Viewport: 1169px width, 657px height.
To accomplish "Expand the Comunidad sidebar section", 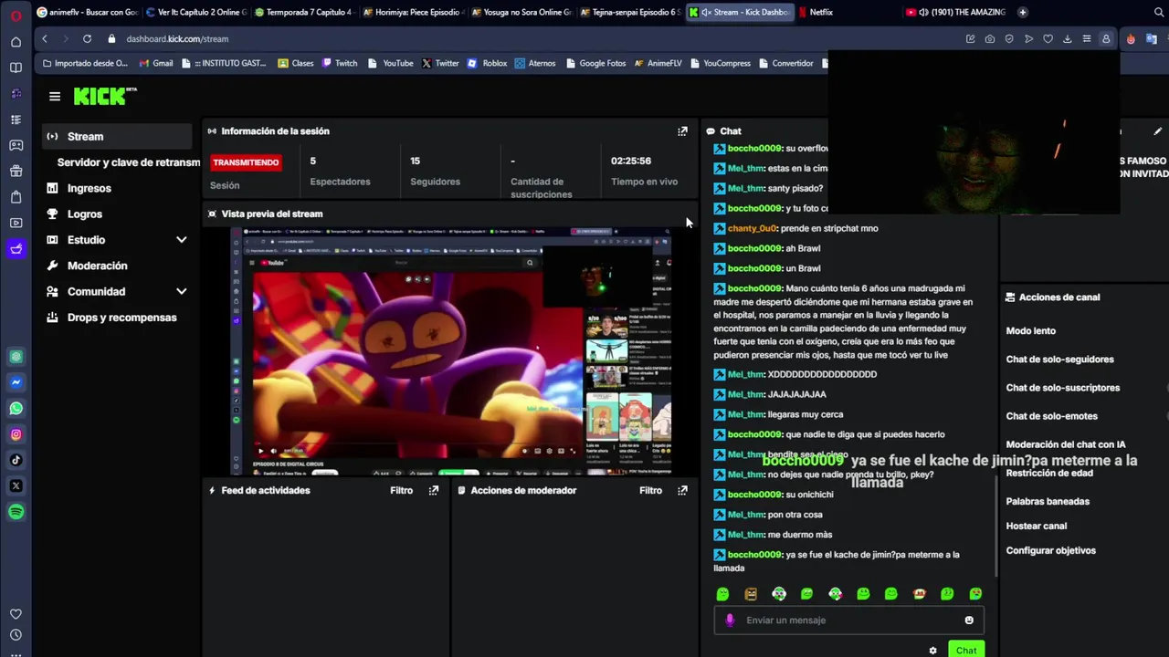I will [182, 292].
